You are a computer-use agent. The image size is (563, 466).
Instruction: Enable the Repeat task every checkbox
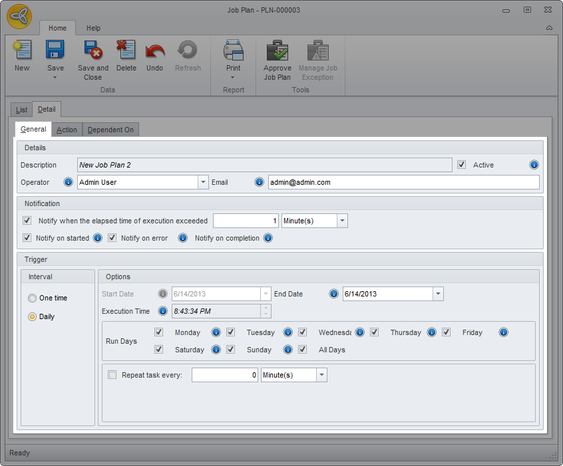pyautogui.click(x=112, y=375)
